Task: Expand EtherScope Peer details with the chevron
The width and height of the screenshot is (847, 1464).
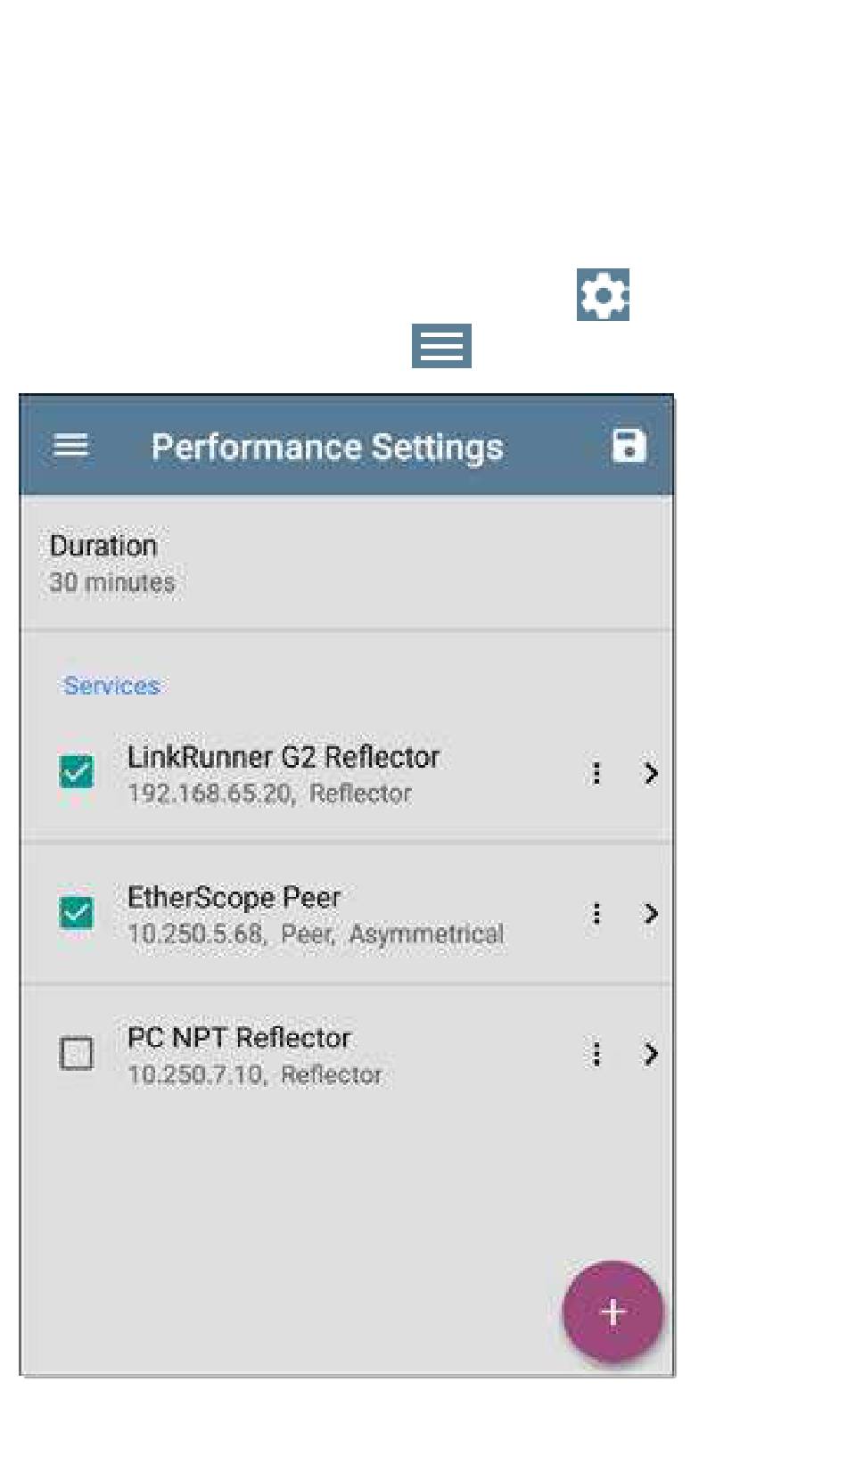Action: pyautogui.click(x=651, y=914)
